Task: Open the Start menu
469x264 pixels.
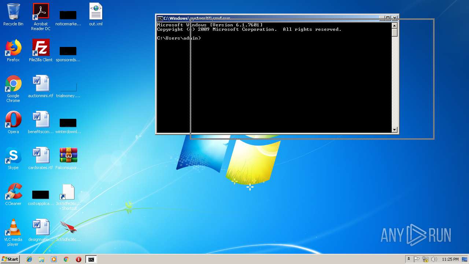Action: tap(10, 259)
